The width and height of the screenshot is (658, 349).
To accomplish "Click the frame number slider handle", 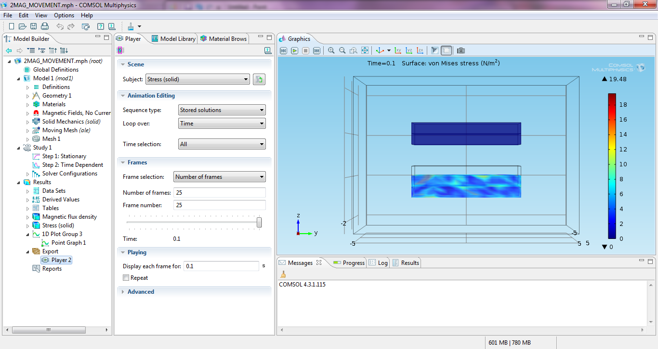I will click(x=259, y=222).
